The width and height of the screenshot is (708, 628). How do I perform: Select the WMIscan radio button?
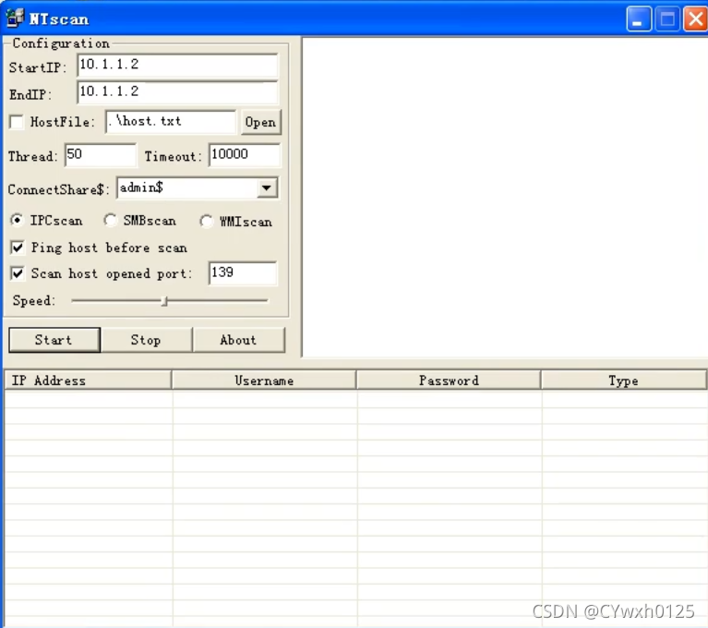207,222
